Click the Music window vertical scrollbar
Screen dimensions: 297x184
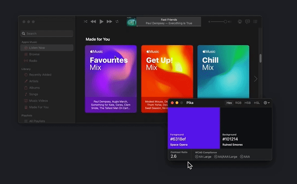click(x=261, y=58)
